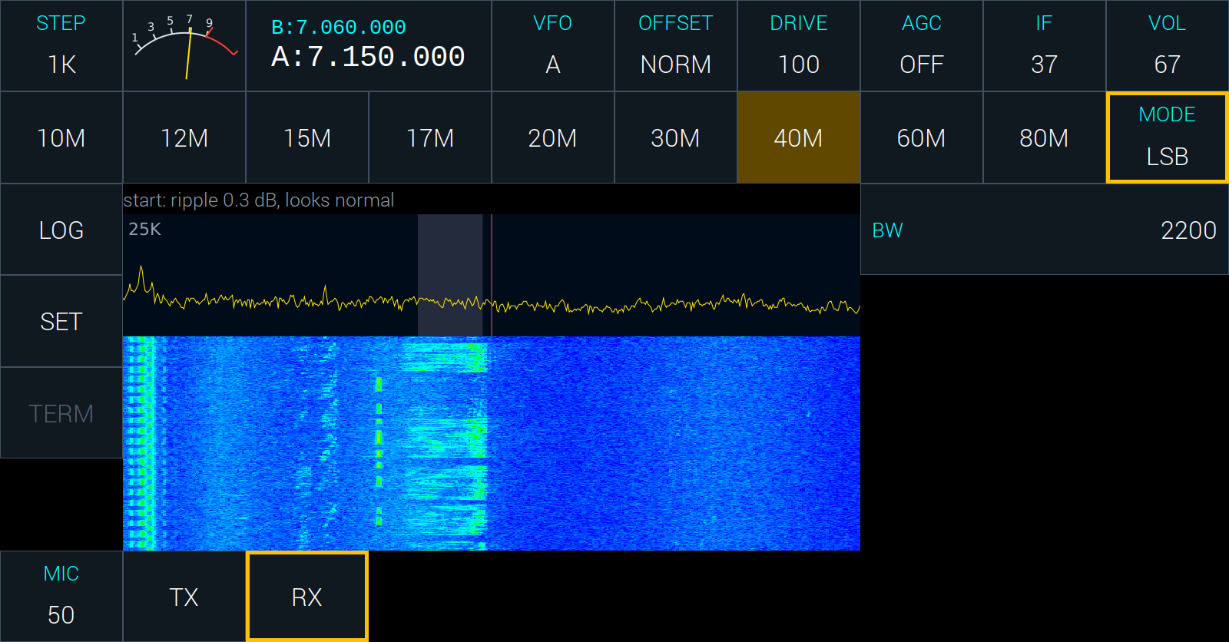Viewport: 1229px width, 642px height.
Task: Select VFO B frequency 7.060.000
Action: [x=339, y=28]
